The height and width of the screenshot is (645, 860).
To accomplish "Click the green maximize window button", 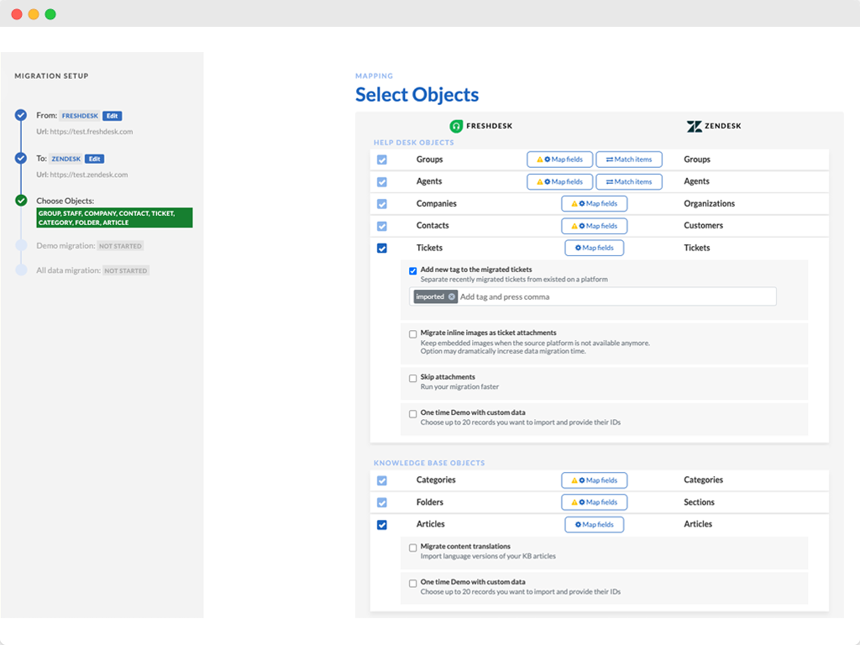I will pyautogui.click(x=50, y=14).
